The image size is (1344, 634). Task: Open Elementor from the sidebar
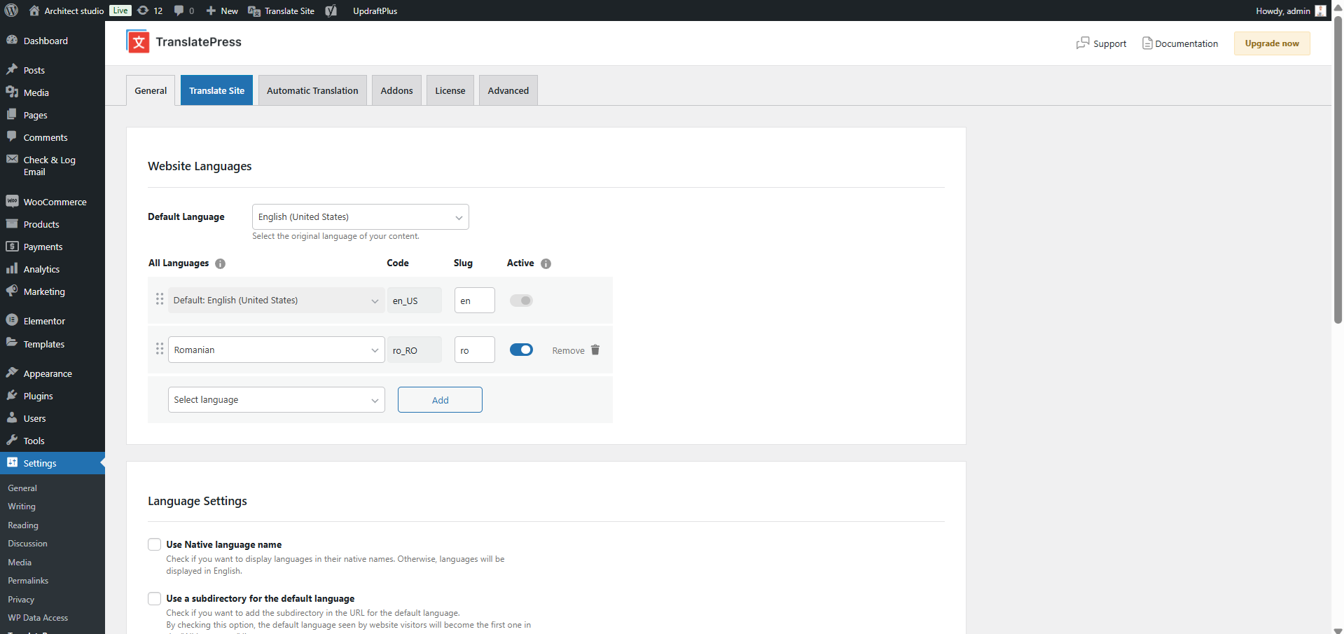tap(44, 320)
